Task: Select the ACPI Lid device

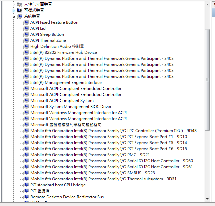Action: [x=38, y=28]
